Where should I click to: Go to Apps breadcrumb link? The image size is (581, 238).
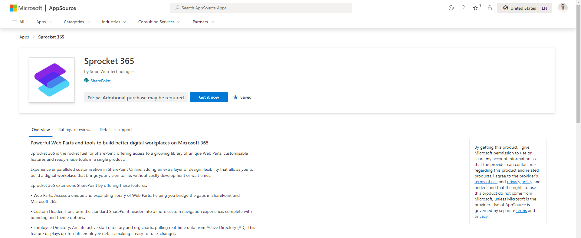pyautogui.click(x=24, y=37)
